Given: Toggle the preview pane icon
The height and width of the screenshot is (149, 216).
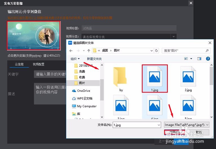Looking at the screenshot, I should [x=199, y=59].
